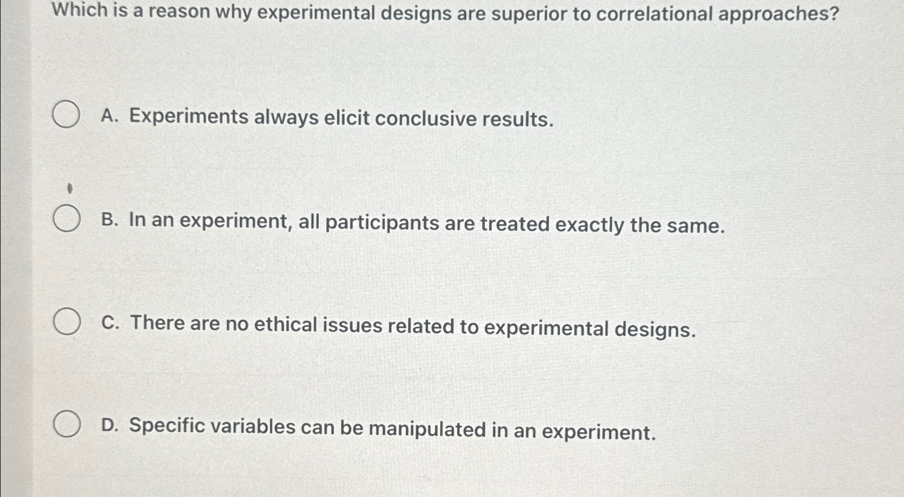Click the small cursor mark above option B
The image size is (904, 497).
pos(69,188)
